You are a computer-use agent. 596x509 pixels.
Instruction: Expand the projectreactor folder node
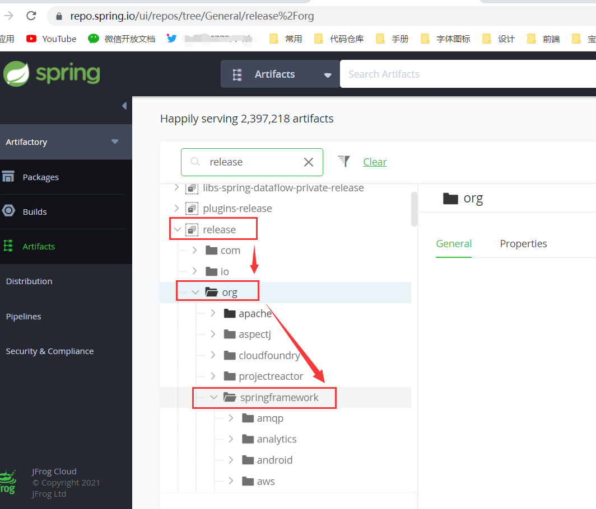(213, 376)
